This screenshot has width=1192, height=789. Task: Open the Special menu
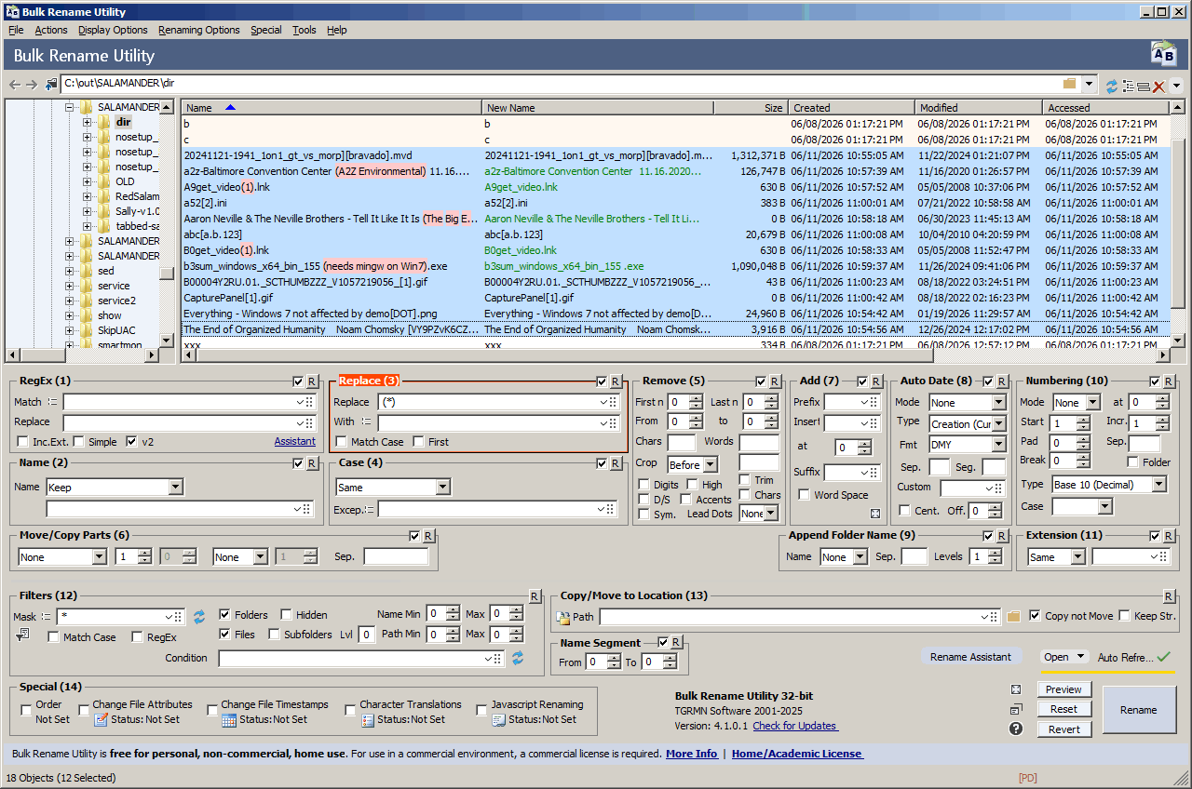click(x=266, y=30)
